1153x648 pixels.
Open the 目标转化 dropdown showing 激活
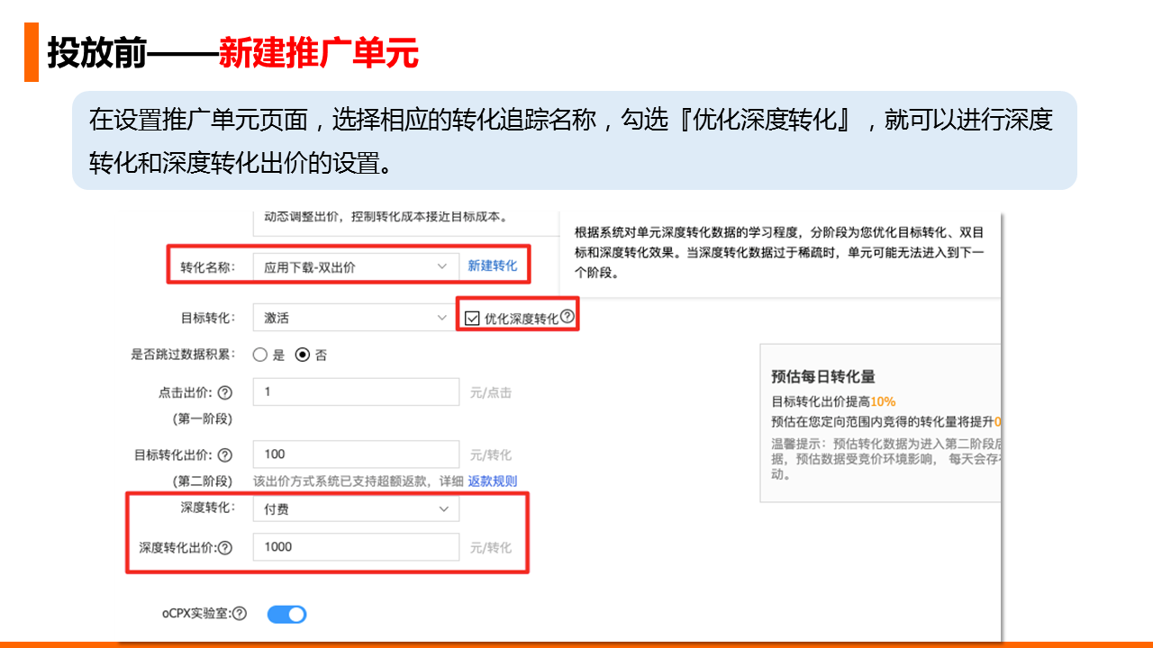[356, 318]
